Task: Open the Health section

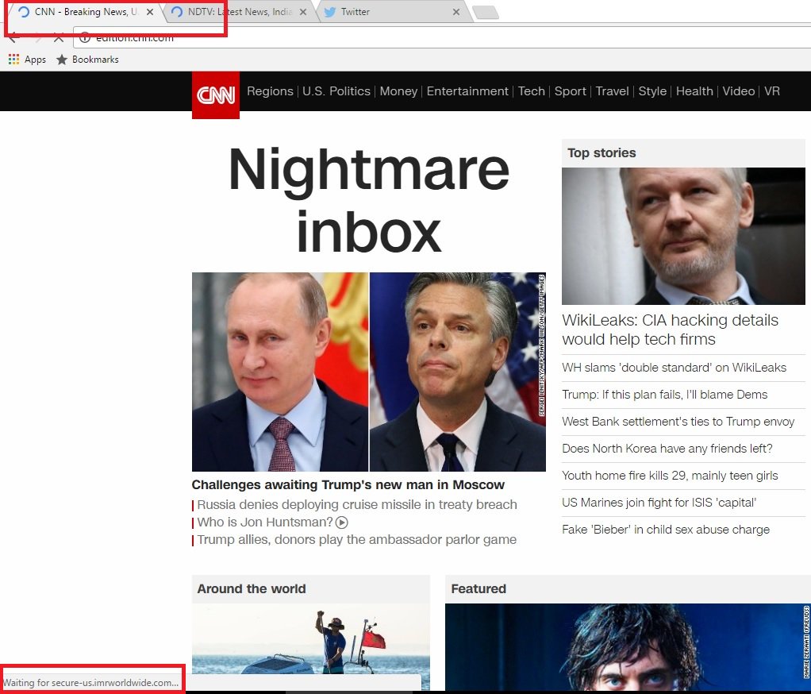Action: pos(694,91)
